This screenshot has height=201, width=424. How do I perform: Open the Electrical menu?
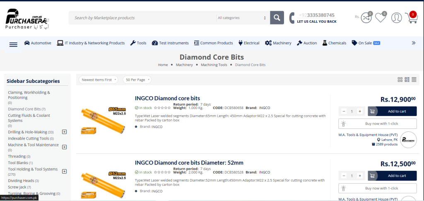(x=249, y=43)
